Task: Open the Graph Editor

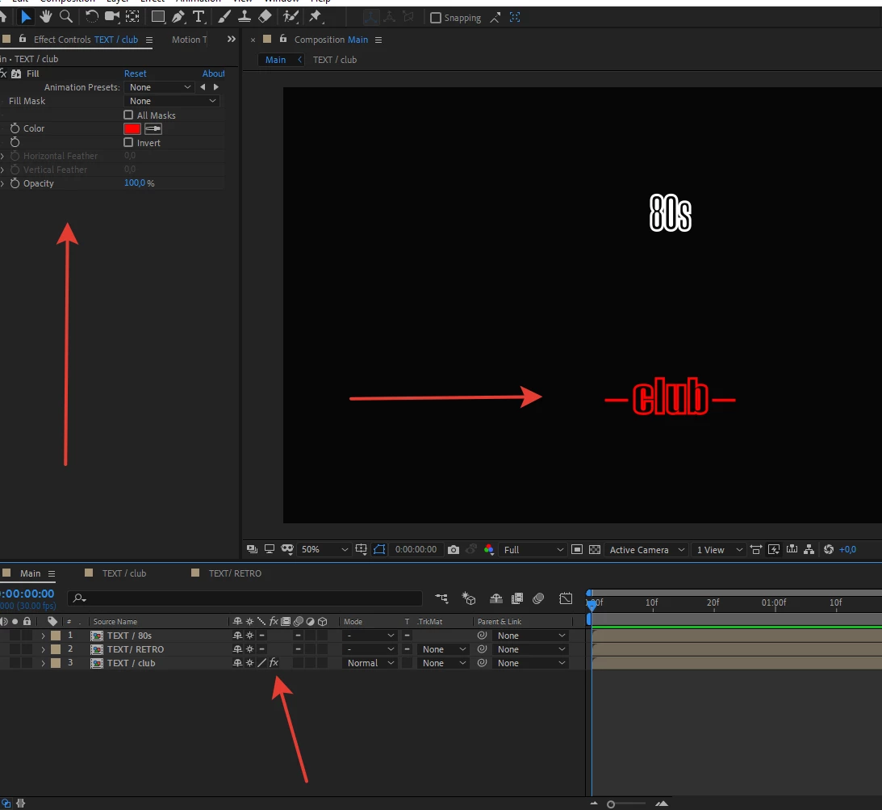Action: coord(566,598)
